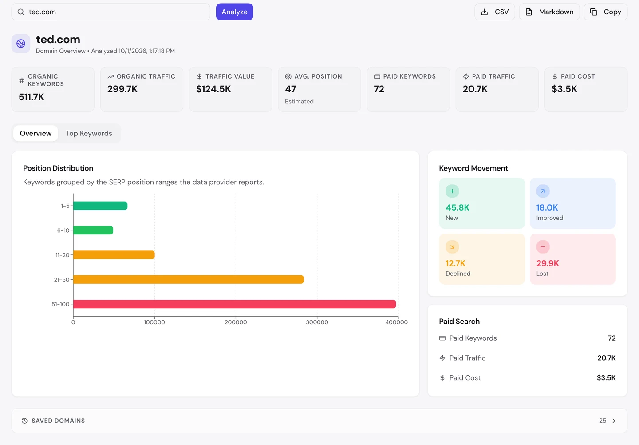
Task: Export as Markdown button
Action: pos(549,12)
